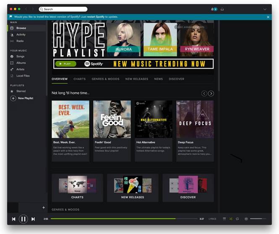The height and width of the screenshot is (234, 279).
Task: Switch to the New Releases tab
Action: [x=137, y=79]
